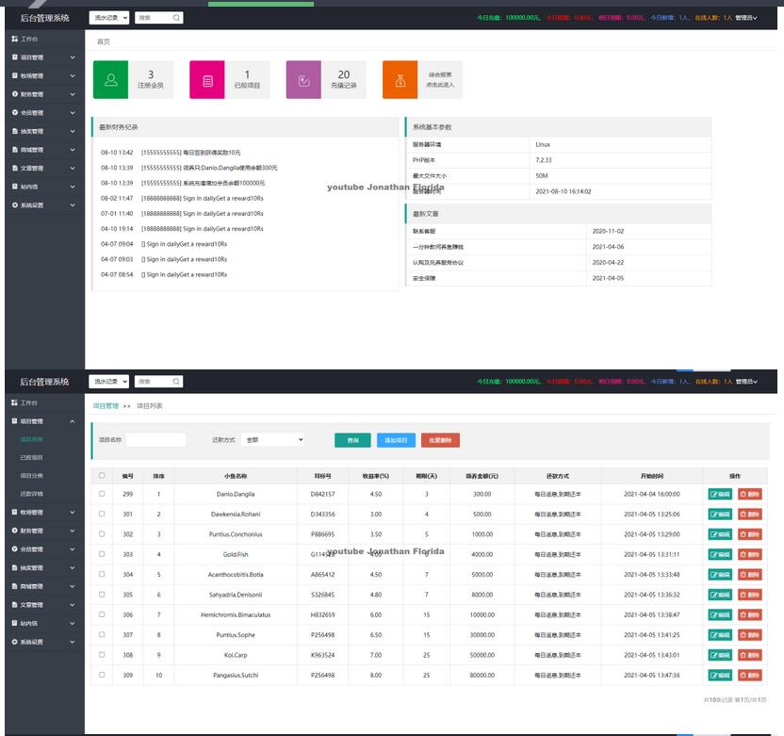The image size is (784, 736).
Task: Click the green 注册会员 user icon tile
Action: pyautogui.click(x=110, y=80)
